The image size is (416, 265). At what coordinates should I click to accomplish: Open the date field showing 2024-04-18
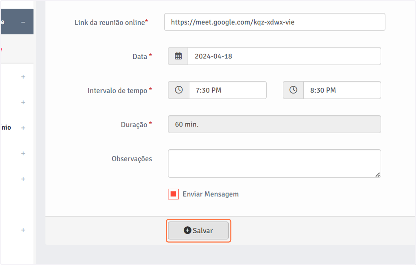[284, 56]
